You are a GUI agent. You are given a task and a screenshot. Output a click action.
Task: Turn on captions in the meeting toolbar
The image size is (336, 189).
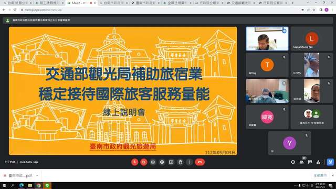point(153,162)
